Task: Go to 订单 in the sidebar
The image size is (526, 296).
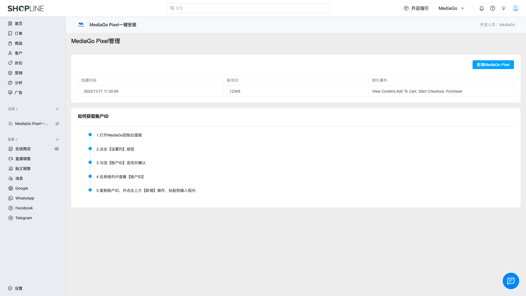Action: [x=18, y=33]
